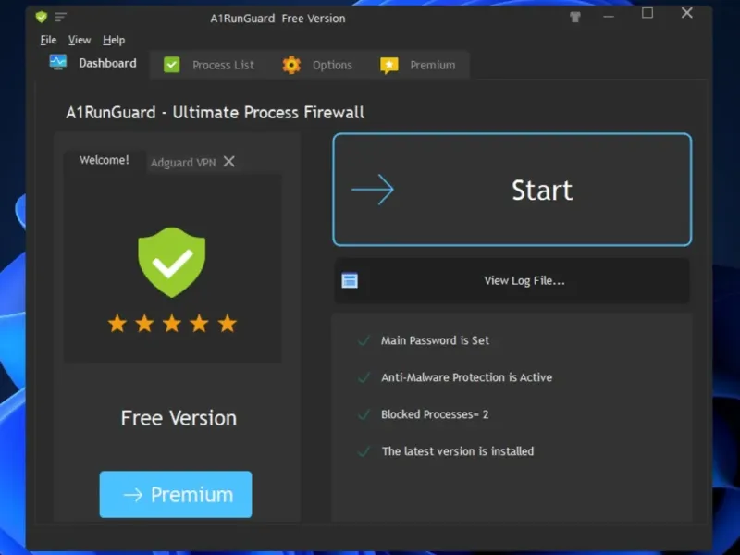The image size is (740, 555).
Task: Click the blue arrow on Start
Action: tap(373, 190)
